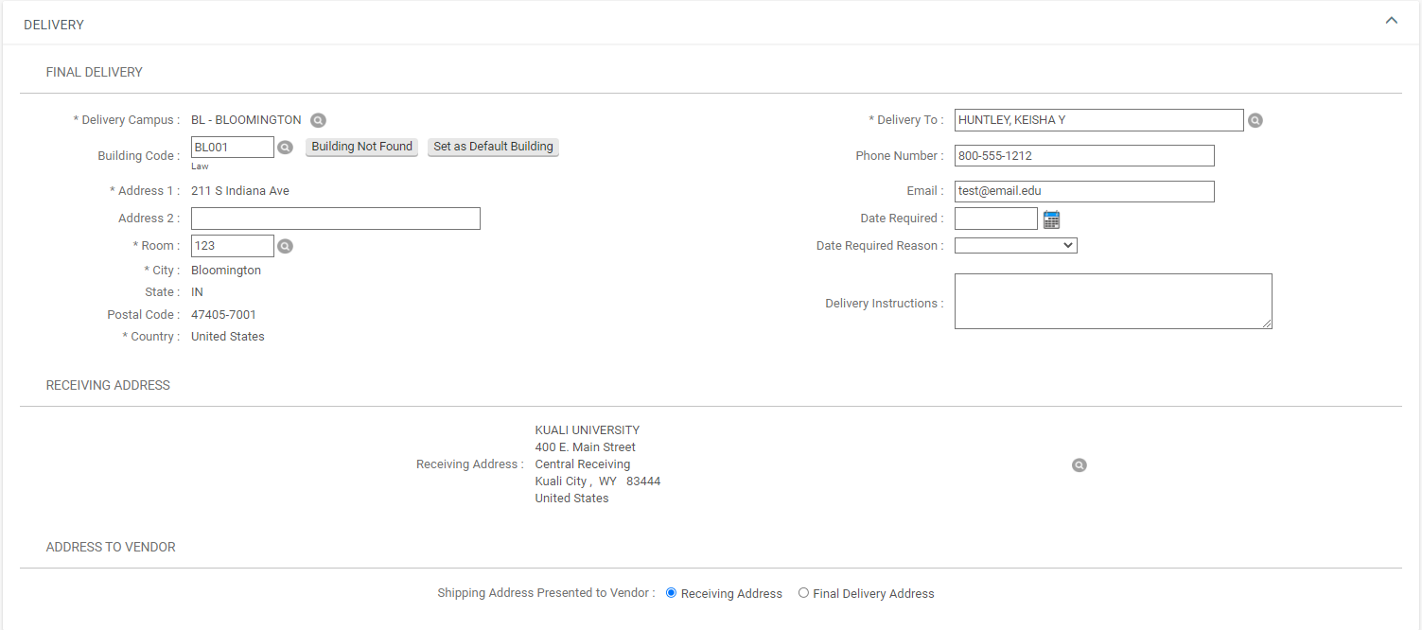The width and height of the screenshot is (1422, 630).
Task: Focus the Building Code field
Action: pyautogui.click(x=232, y=148)
